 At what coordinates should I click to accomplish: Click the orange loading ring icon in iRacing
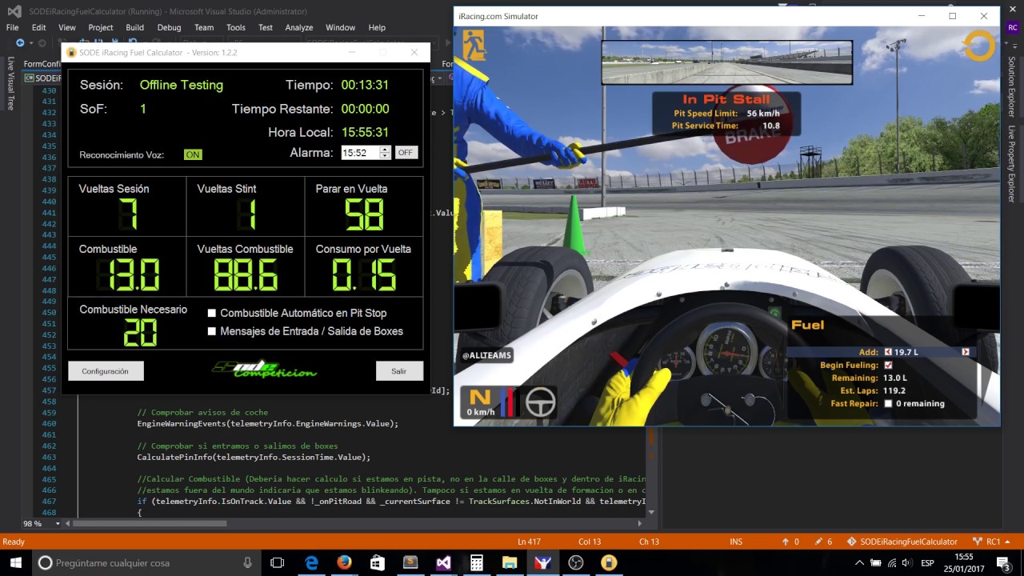(x=979, y=46)
